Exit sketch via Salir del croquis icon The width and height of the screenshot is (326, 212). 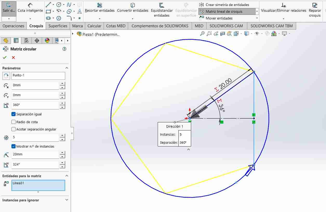9,8
